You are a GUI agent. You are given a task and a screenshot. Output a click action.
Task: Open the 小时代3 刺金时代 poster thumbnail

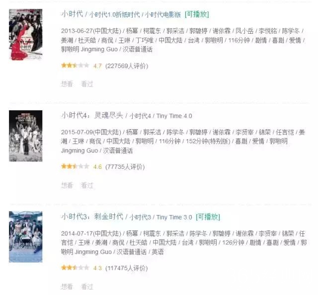click(25, 237)
